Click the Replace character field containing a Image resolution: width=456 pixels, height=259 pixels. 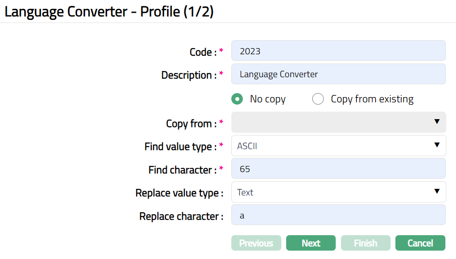(x=338, y=215)
